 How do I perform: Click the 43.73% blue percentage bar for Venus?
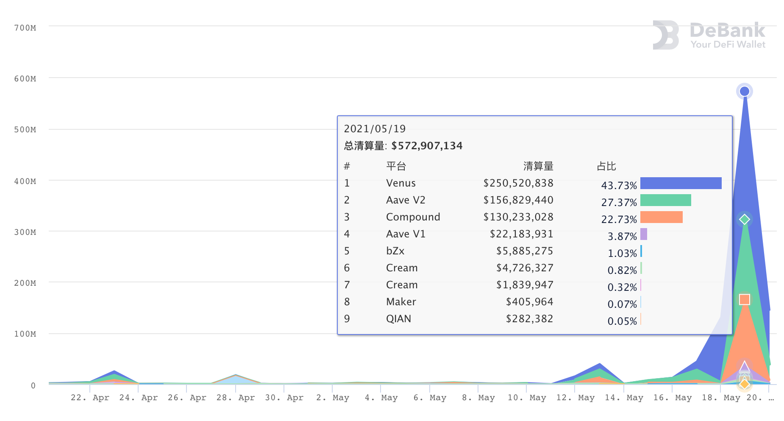click(x=680, y=183)
